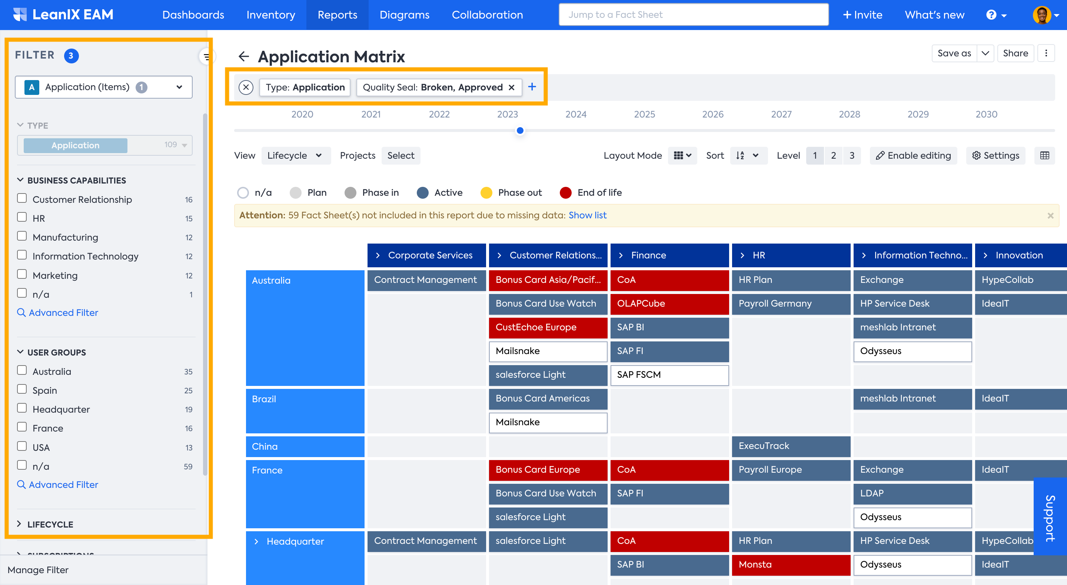
Task: Check the Customer Relationship capability checkbox
Action: coord(22,199)
